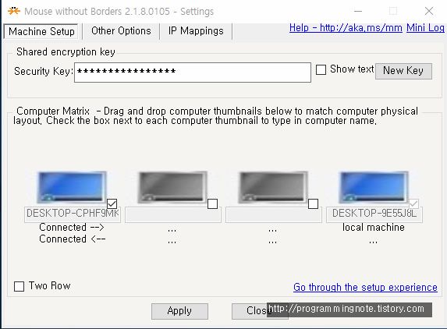
Task: Click the 'Shared encryption key' group label
Action: [66, 52]
